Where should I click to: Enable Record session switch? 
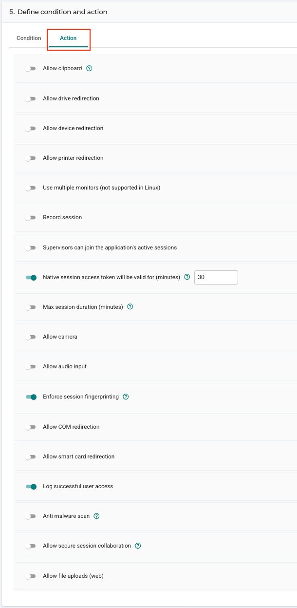[31, 218]
